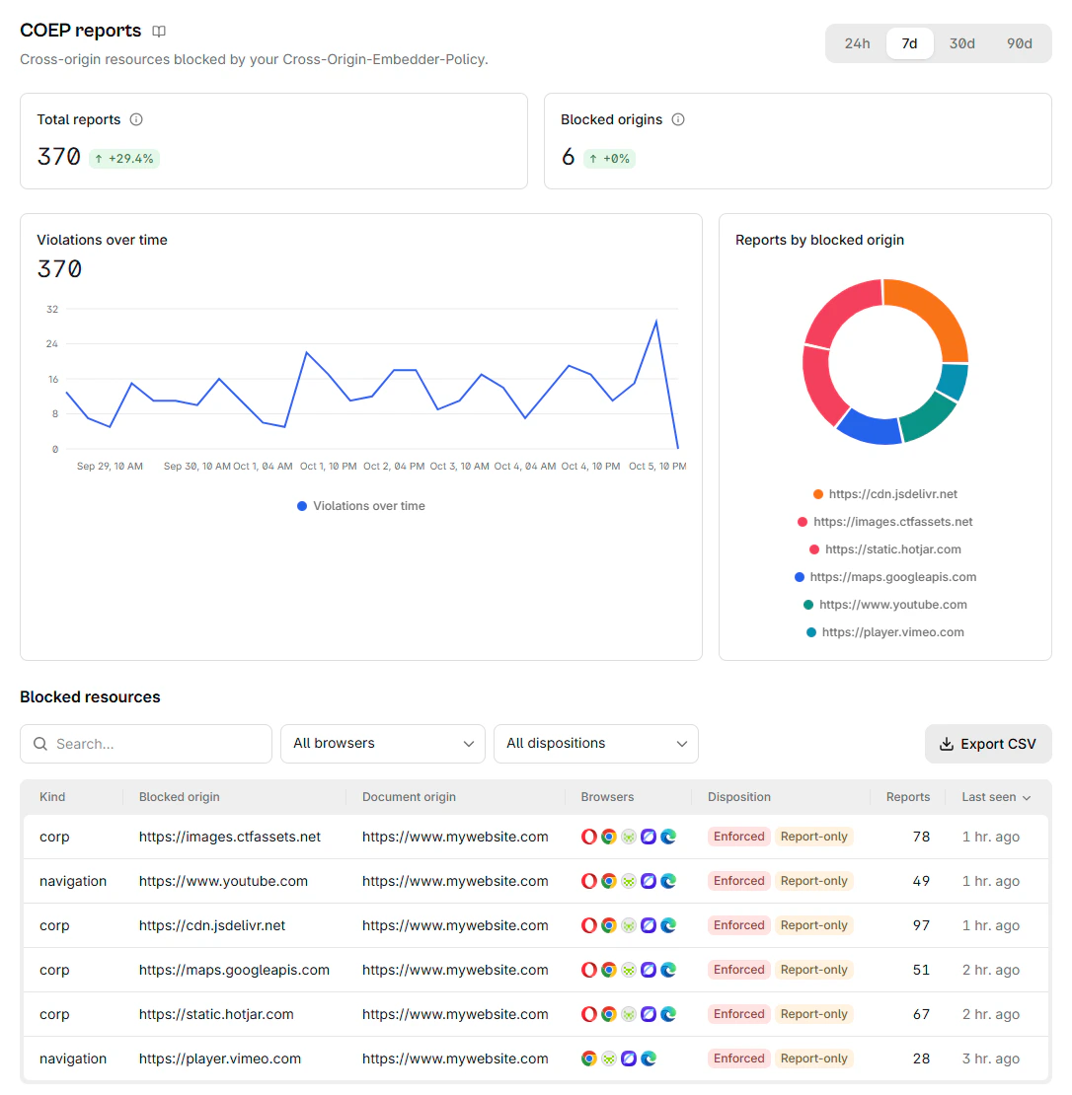Click the Opera icon in the static.hotjar.com row

[589, 1014]
